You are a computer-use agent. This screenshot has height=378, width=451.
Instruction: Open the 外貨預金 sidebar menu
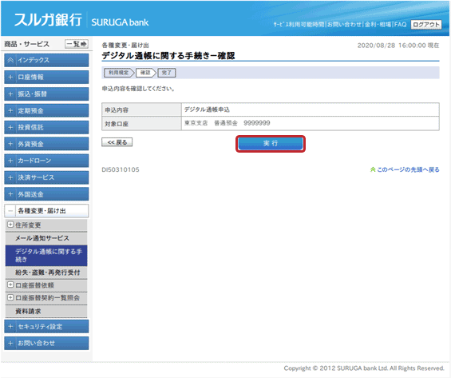pyautogui.click(x=46, y=144)
